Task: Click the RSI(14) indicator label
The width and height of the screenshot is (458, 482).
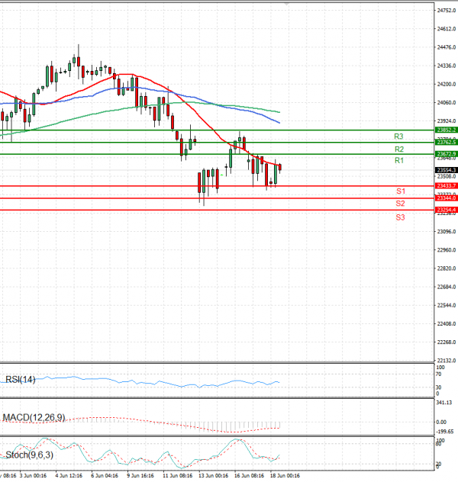Action: click(x=21, y=380)
